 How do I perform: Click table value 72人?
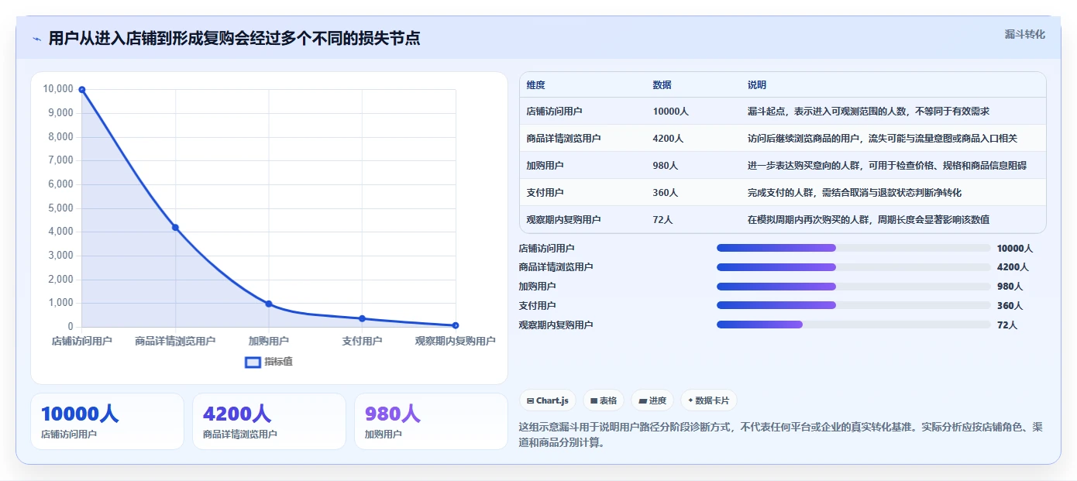click(x=662, y=220)
